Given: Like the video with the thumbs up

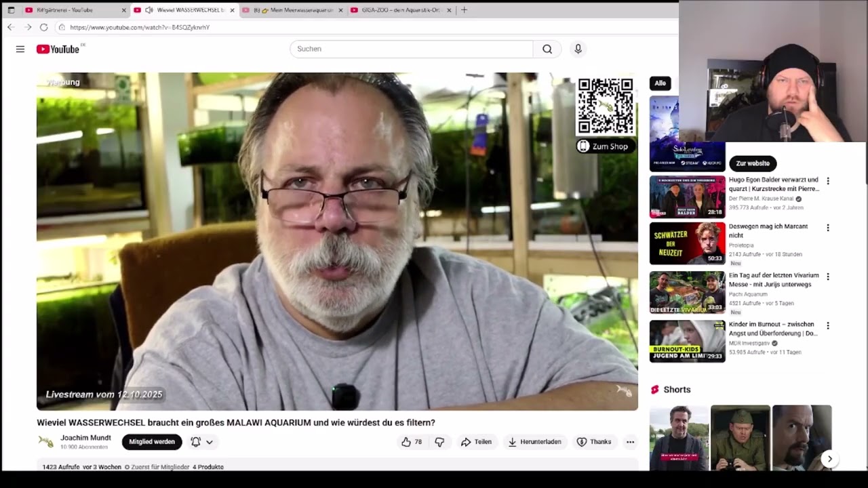Looking at the screenshot, I should coord(412,442).
